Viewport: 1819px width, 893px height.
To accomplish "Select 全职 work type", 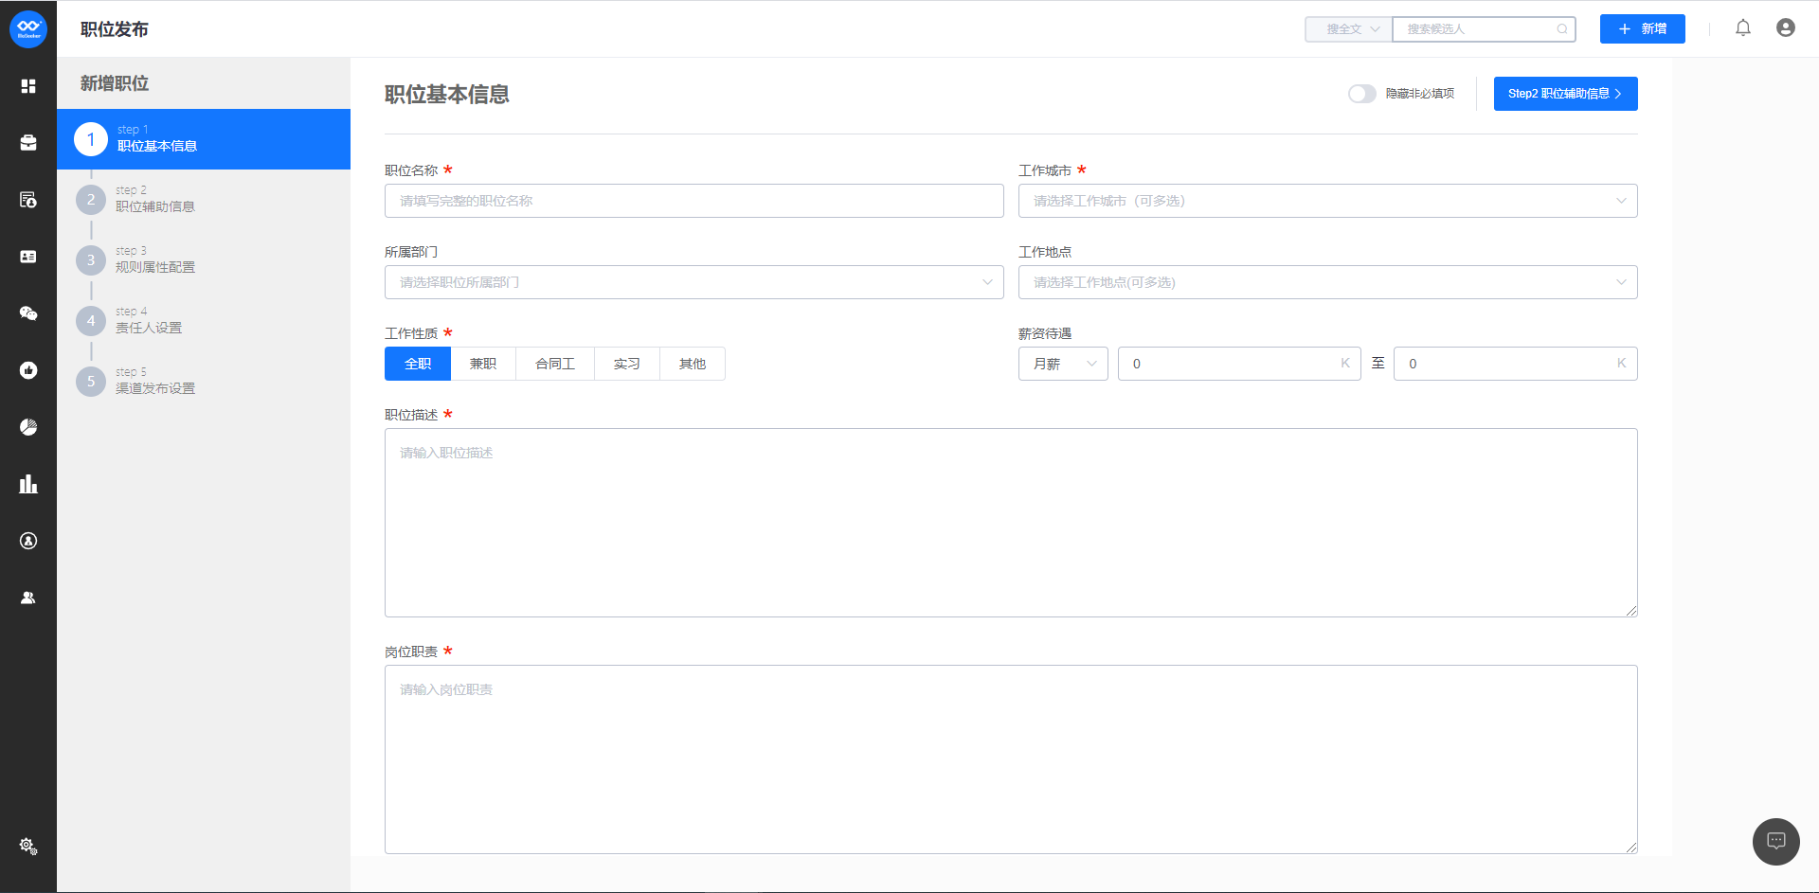I will pyautogui.click(x=418, y=364).
